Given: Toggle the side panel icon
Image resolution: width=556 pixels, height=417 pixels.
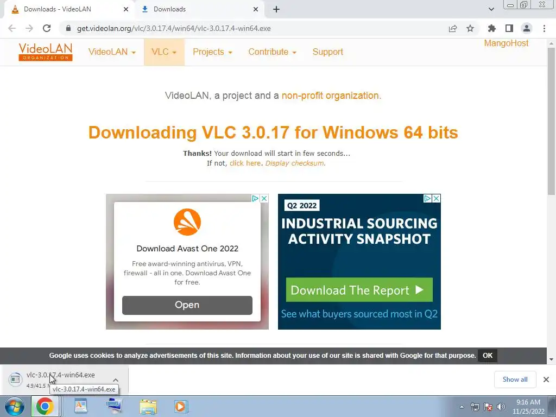Looking at the screenshot, I should pos(509,28).
